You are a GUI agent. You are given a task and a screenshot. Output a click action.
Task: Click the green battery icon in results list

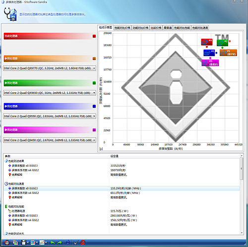point(6,206)
